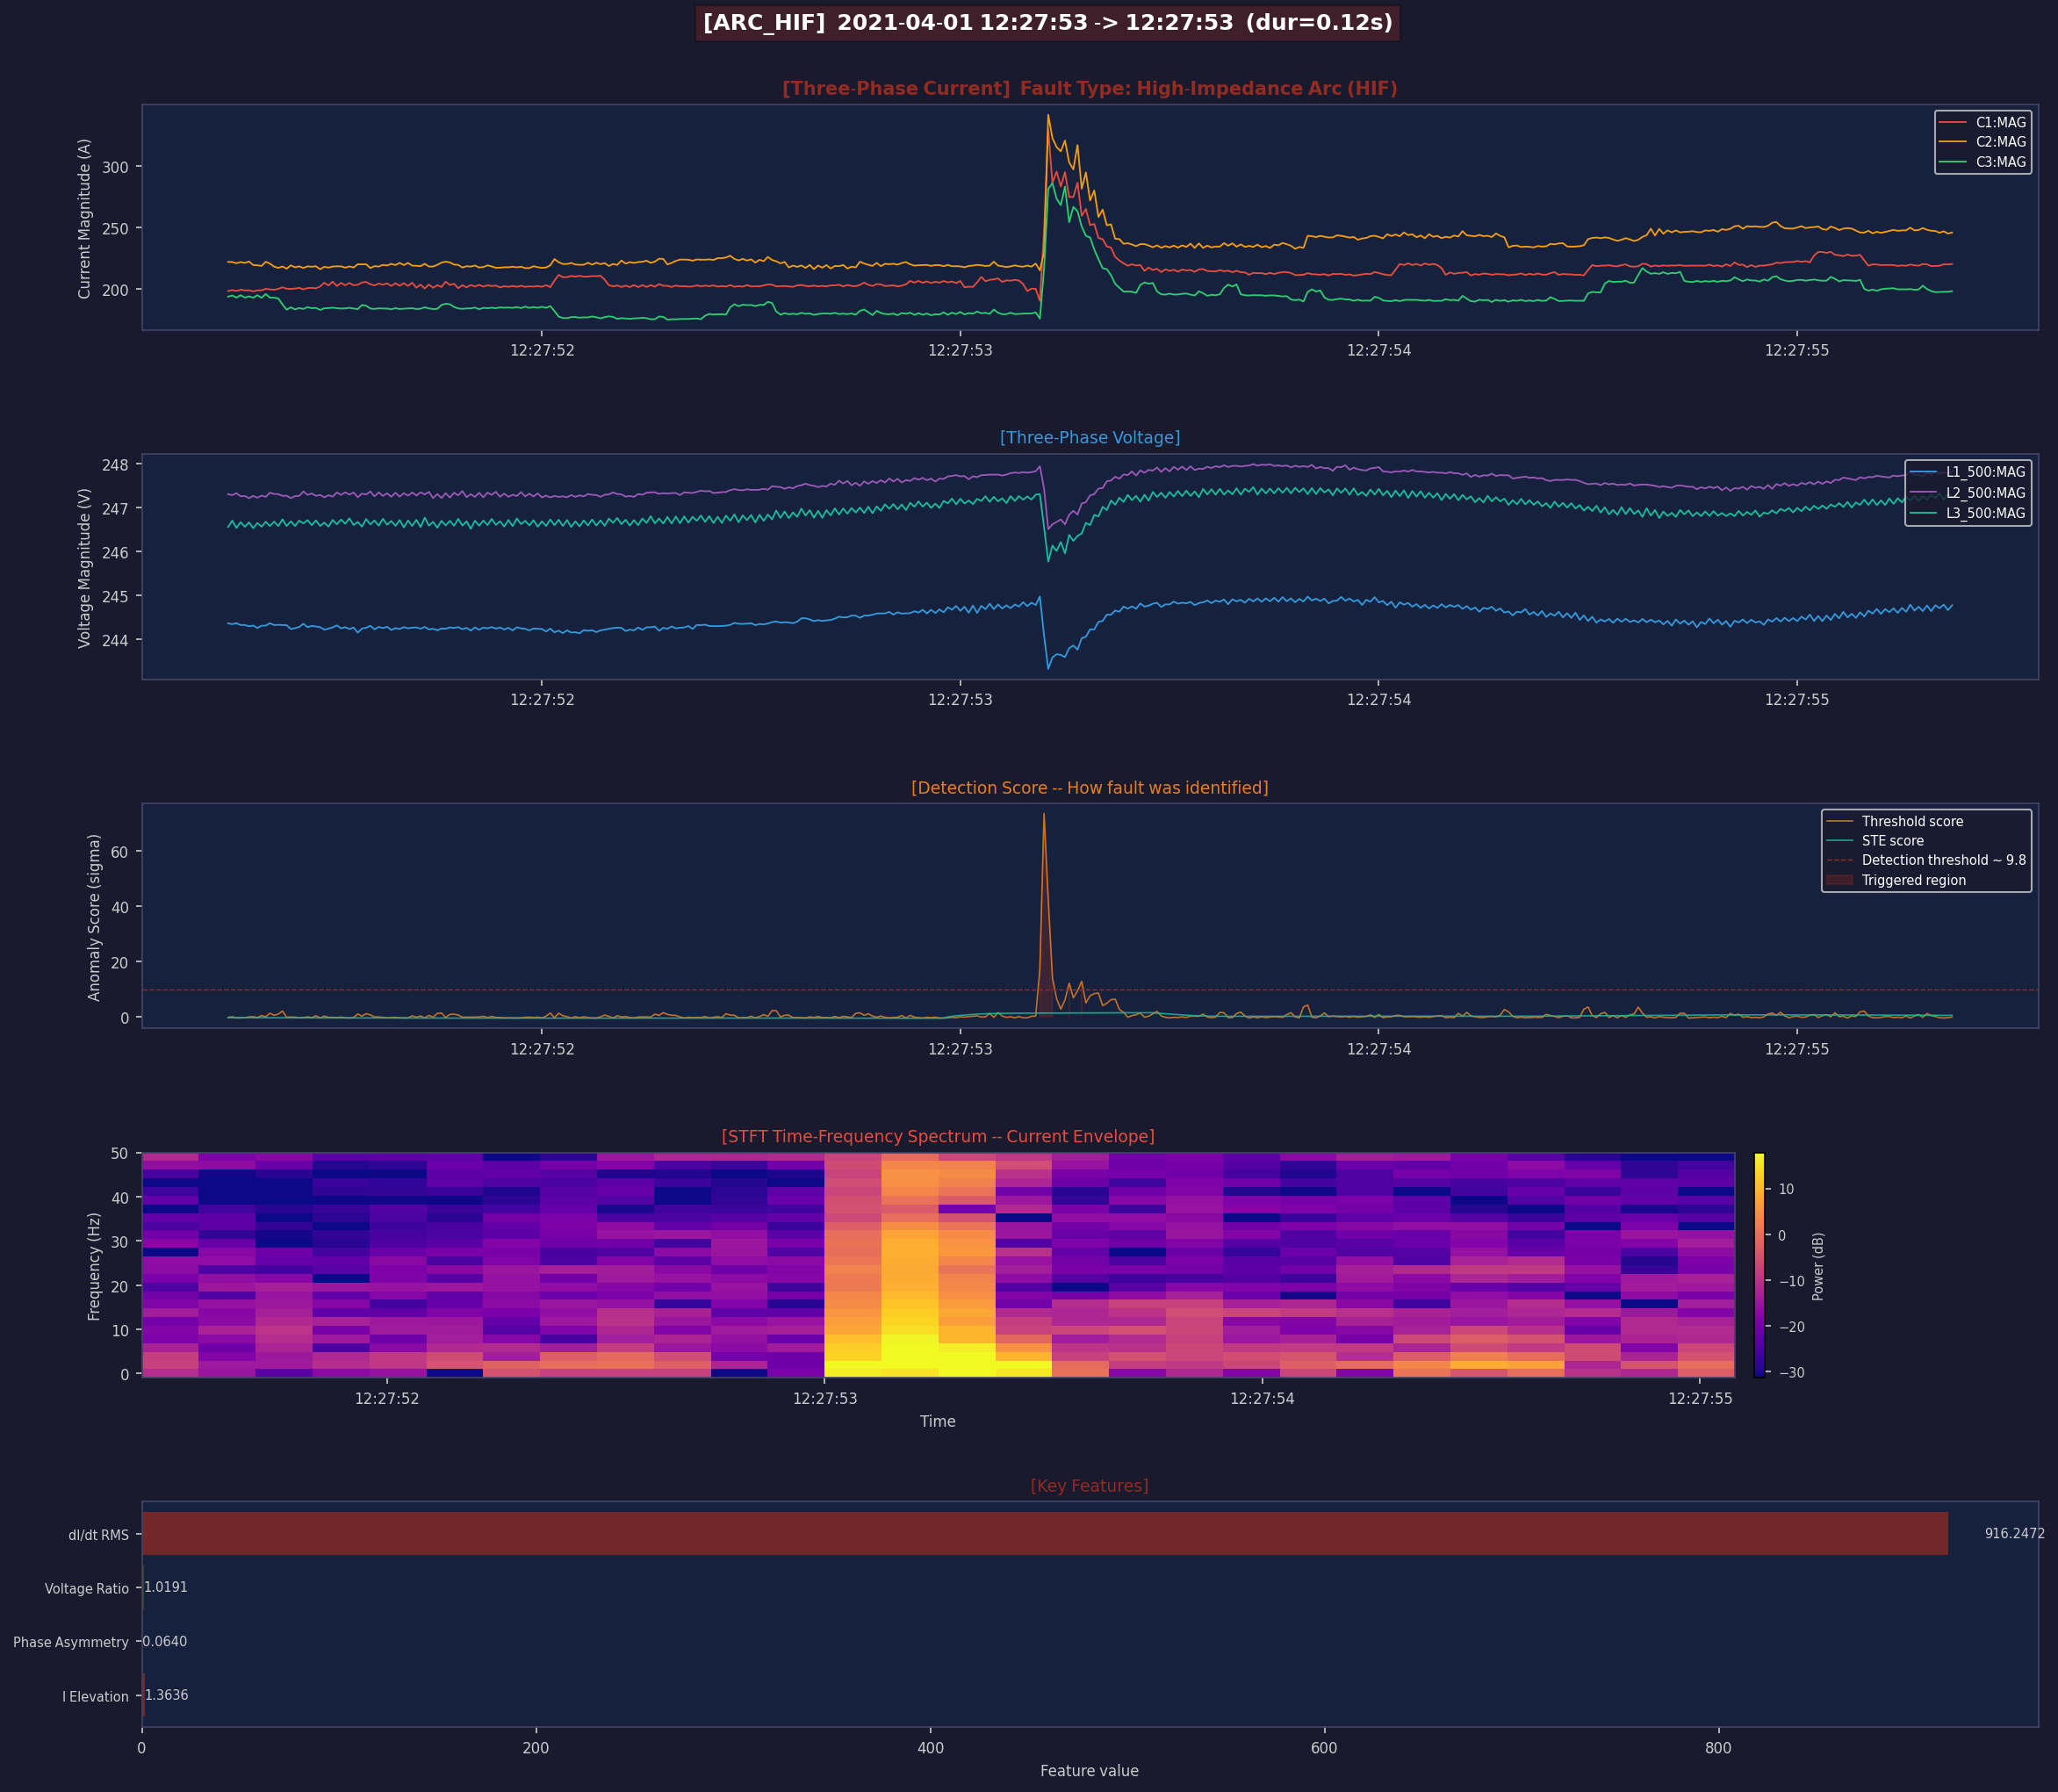Expand the Three-Phase Current panel title
Viewport: 2058px width, 1792px height.
point(1090,88)
